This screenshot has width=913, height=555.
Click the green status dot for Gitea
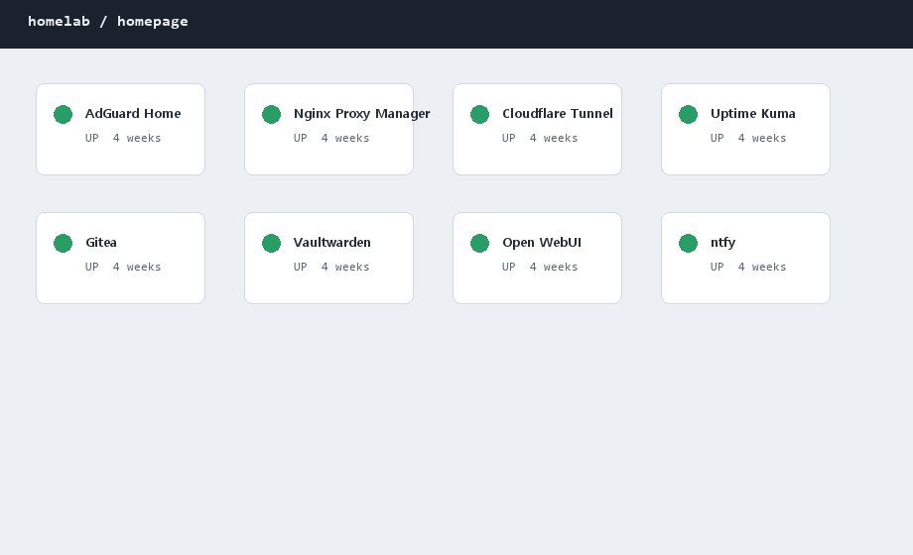(x=63, y=243)
